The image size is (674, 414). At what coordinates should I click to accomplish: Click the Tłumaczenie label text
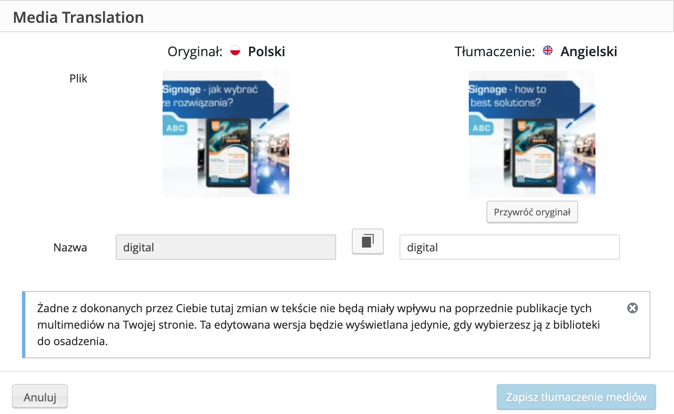pos(495,52)
